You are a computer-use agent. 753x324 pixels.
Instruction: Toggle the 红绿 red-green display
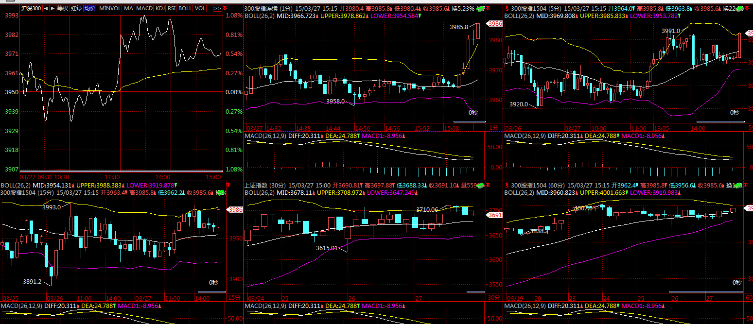pos(76,9)
